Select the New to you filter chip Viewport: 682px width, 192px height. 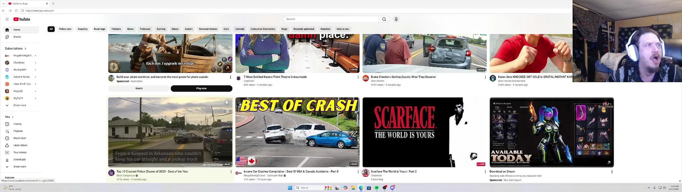tap(343, 29)
